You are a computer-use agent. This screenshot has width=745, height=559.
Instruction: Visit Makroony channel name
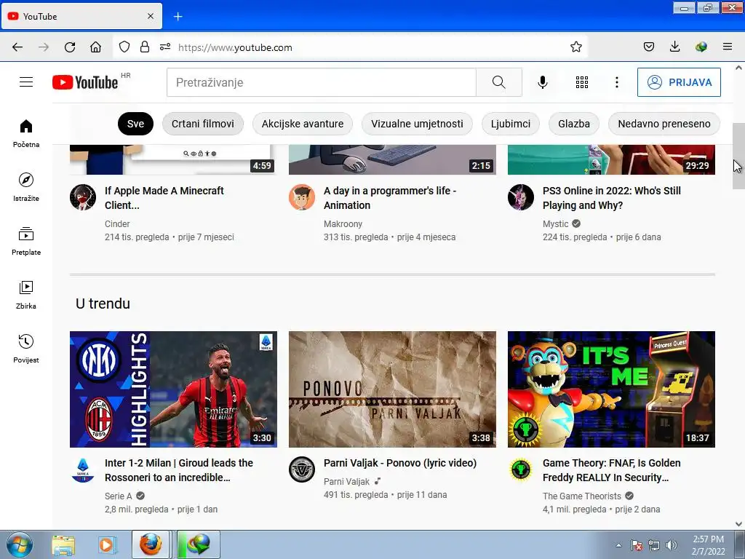pos(343,224)
